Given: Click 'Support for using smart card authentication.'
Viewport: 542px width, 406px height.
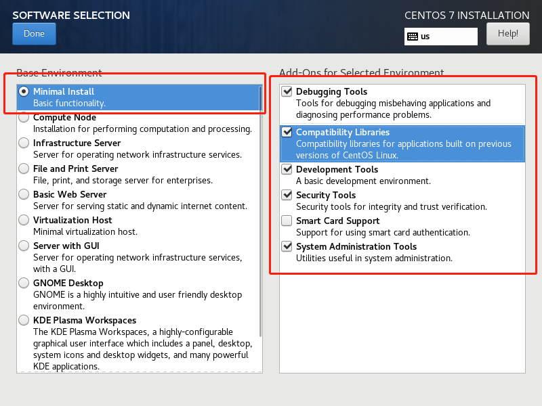Looking at the screenshot, I should pyautogui.click(x=383, y=232).
